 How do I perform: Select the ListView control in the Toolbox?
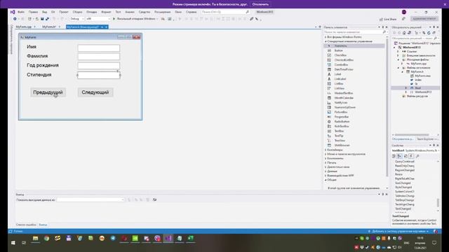coord(354,88)
